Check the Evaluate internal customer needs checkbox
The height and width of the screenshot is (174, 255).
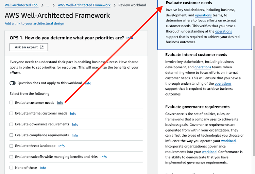11,114
